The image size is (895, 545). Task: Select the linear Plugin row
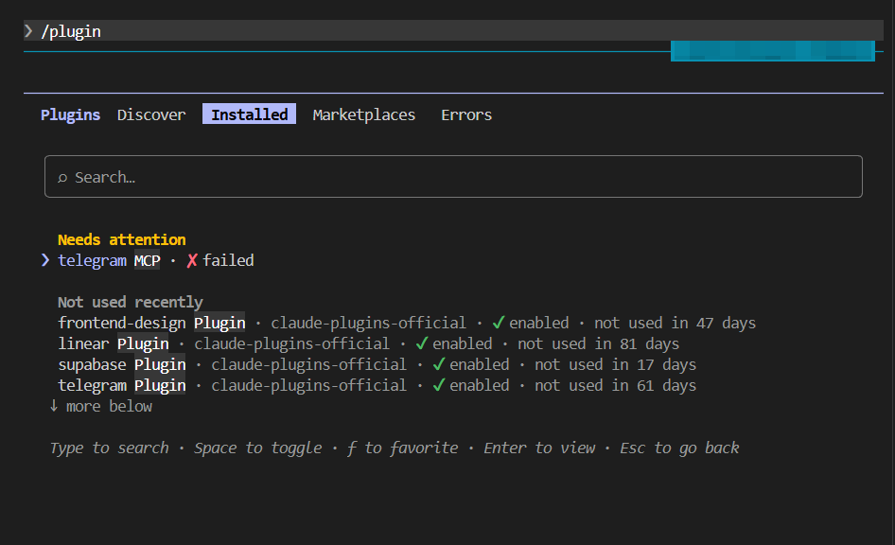[369, 343]
